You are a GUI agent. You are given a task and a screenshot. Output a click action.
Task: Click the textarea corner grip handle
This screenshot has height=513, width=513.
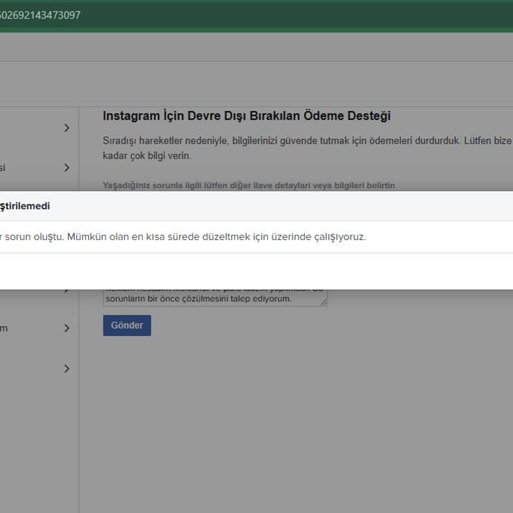(x=323, y=303)
